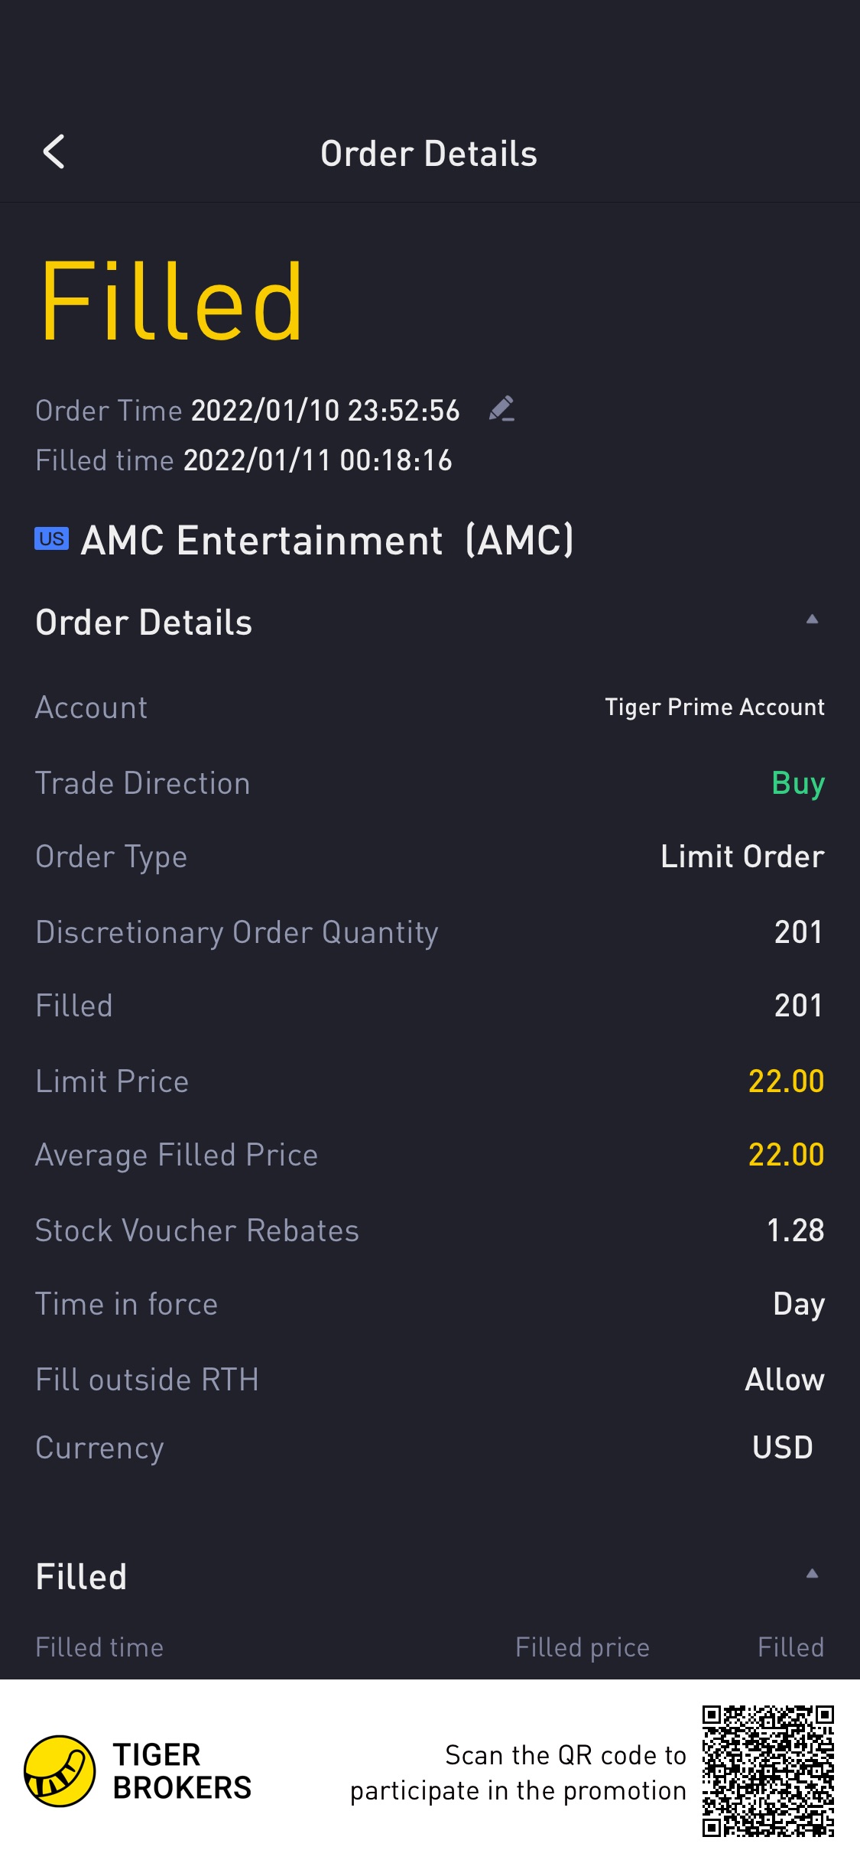Tap the Filled time column header
The image size is (860, 1863).
99,1647
